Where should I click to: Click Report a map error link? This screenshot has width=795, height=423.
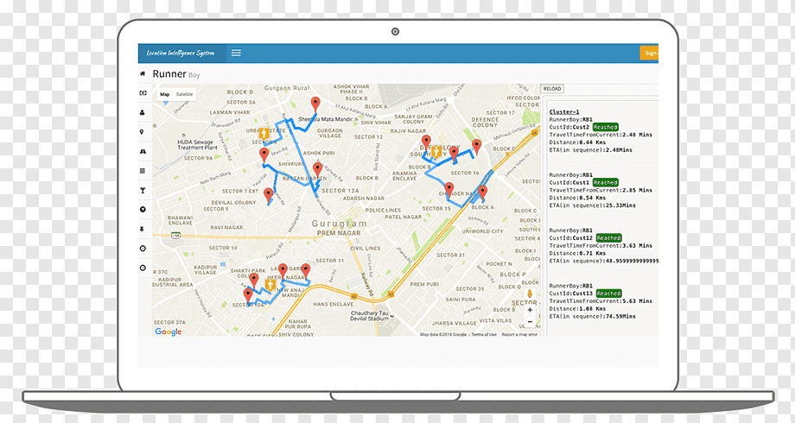tap(519, 334)
